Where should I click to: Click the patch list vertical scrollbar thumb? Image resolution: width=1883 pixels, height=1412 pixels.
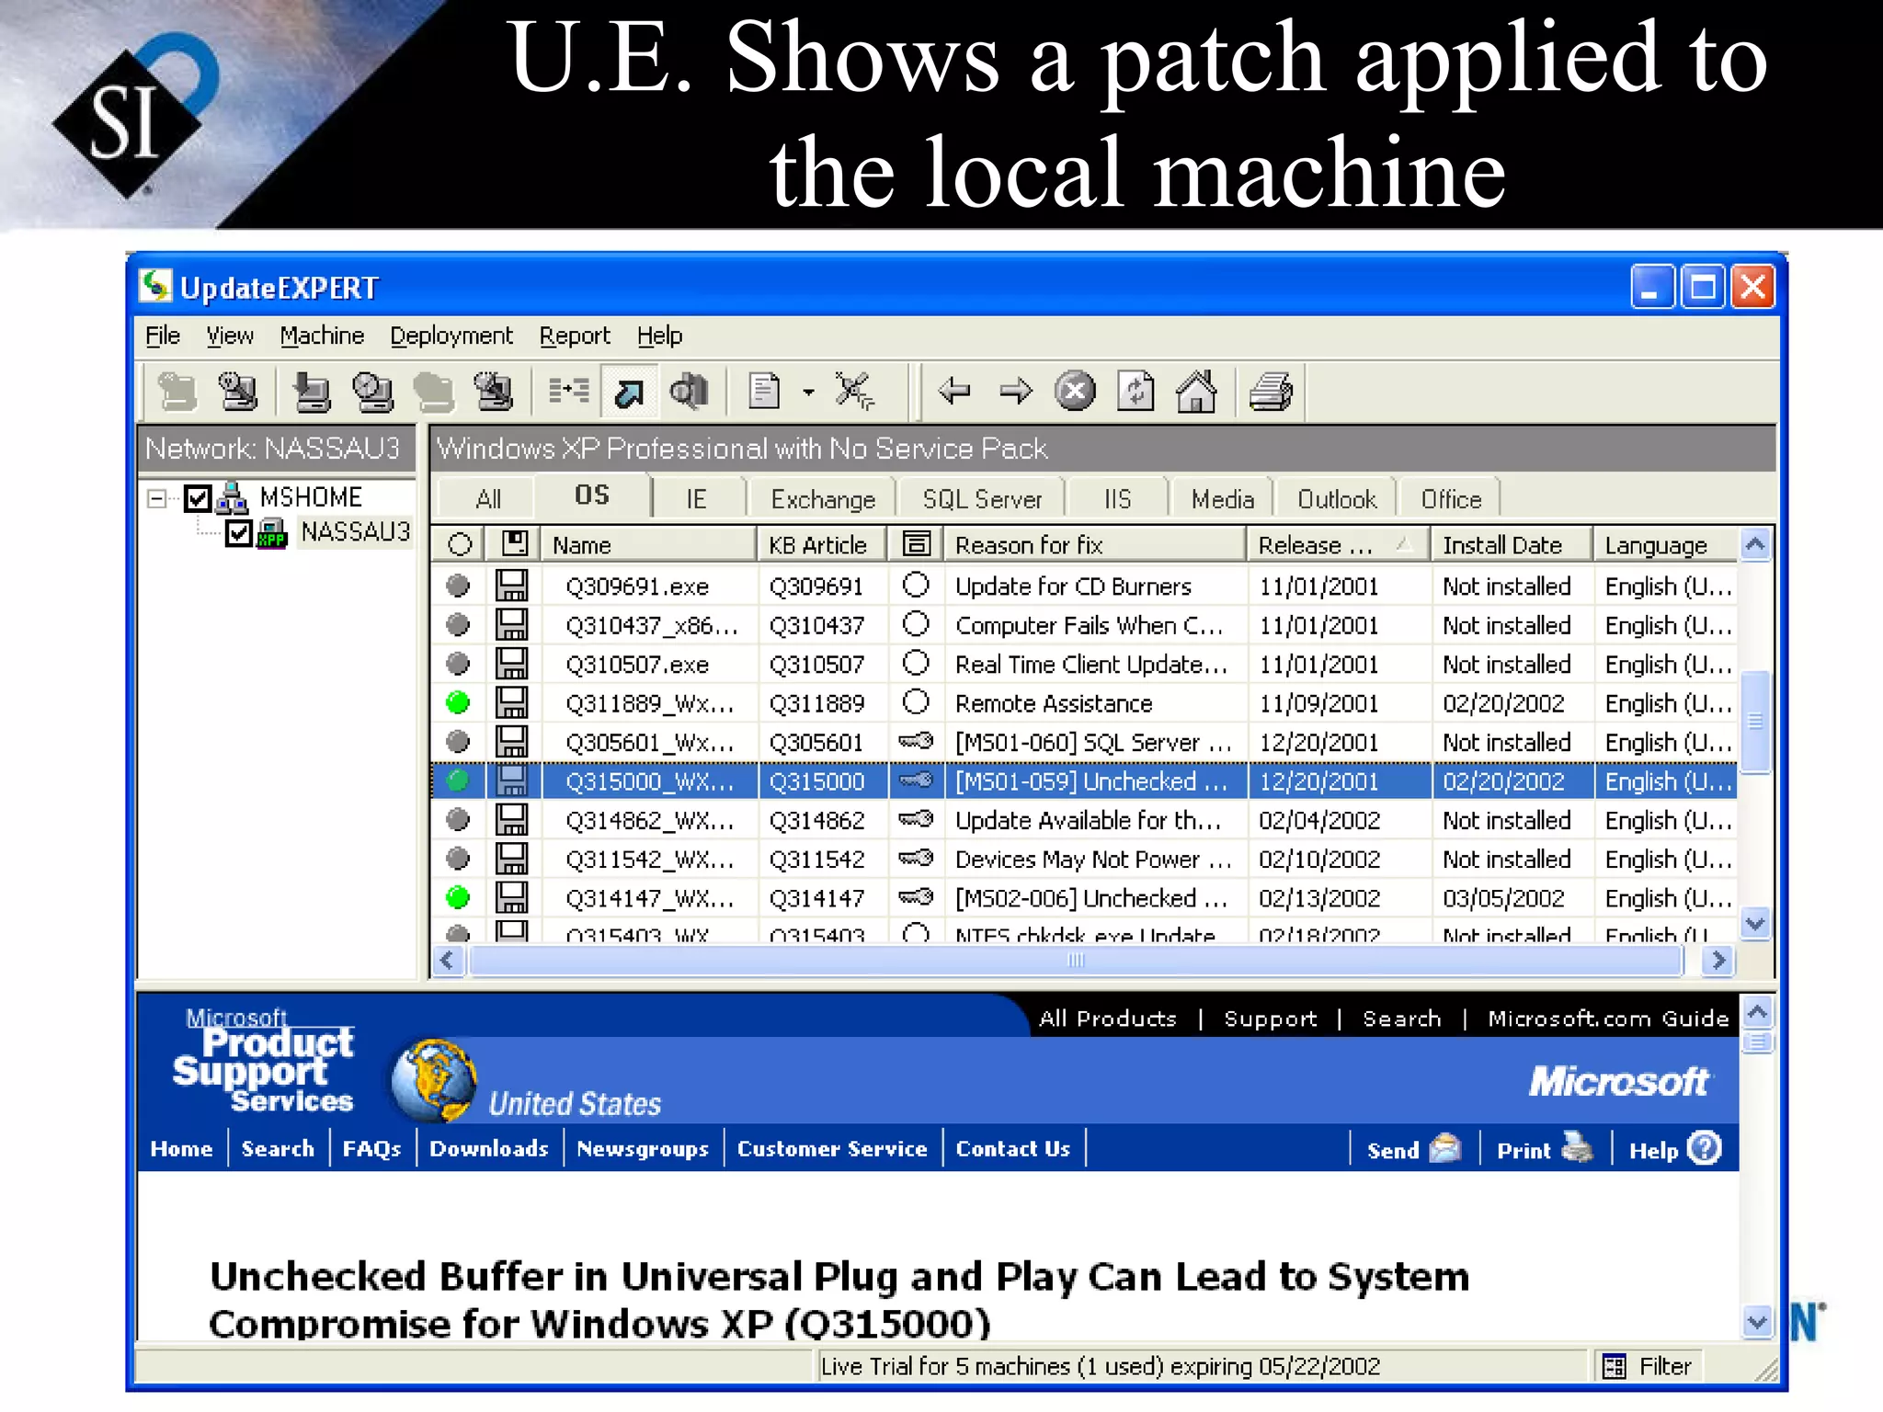[1755, 722]
